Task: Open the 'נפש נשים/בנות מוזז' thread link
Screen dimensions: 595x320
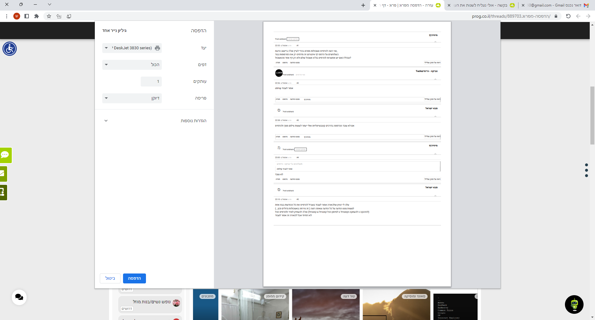Action: 152,302
